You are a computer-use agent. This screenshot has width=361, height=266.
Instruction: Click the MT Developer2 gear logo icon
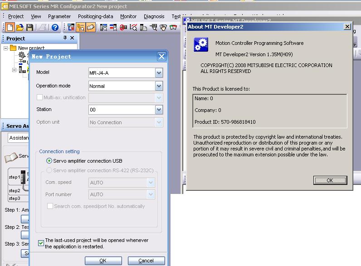200,45
